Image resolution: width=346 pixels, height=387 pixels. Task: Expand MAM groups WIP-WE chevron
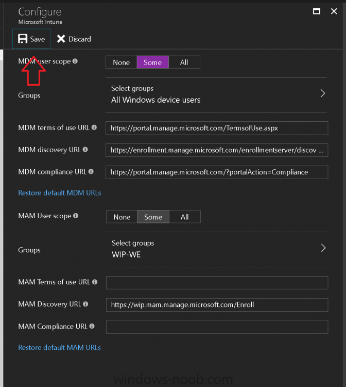[323, 248]
